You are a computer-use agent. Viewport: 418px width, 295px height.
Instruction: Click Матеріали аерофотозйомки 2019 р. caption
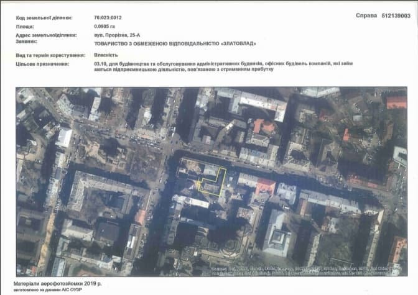(53, 283)
